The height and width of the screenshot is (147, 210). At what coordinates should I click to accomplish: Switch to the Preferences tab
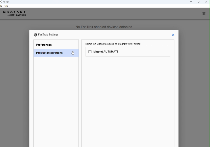tap(44, 45)
